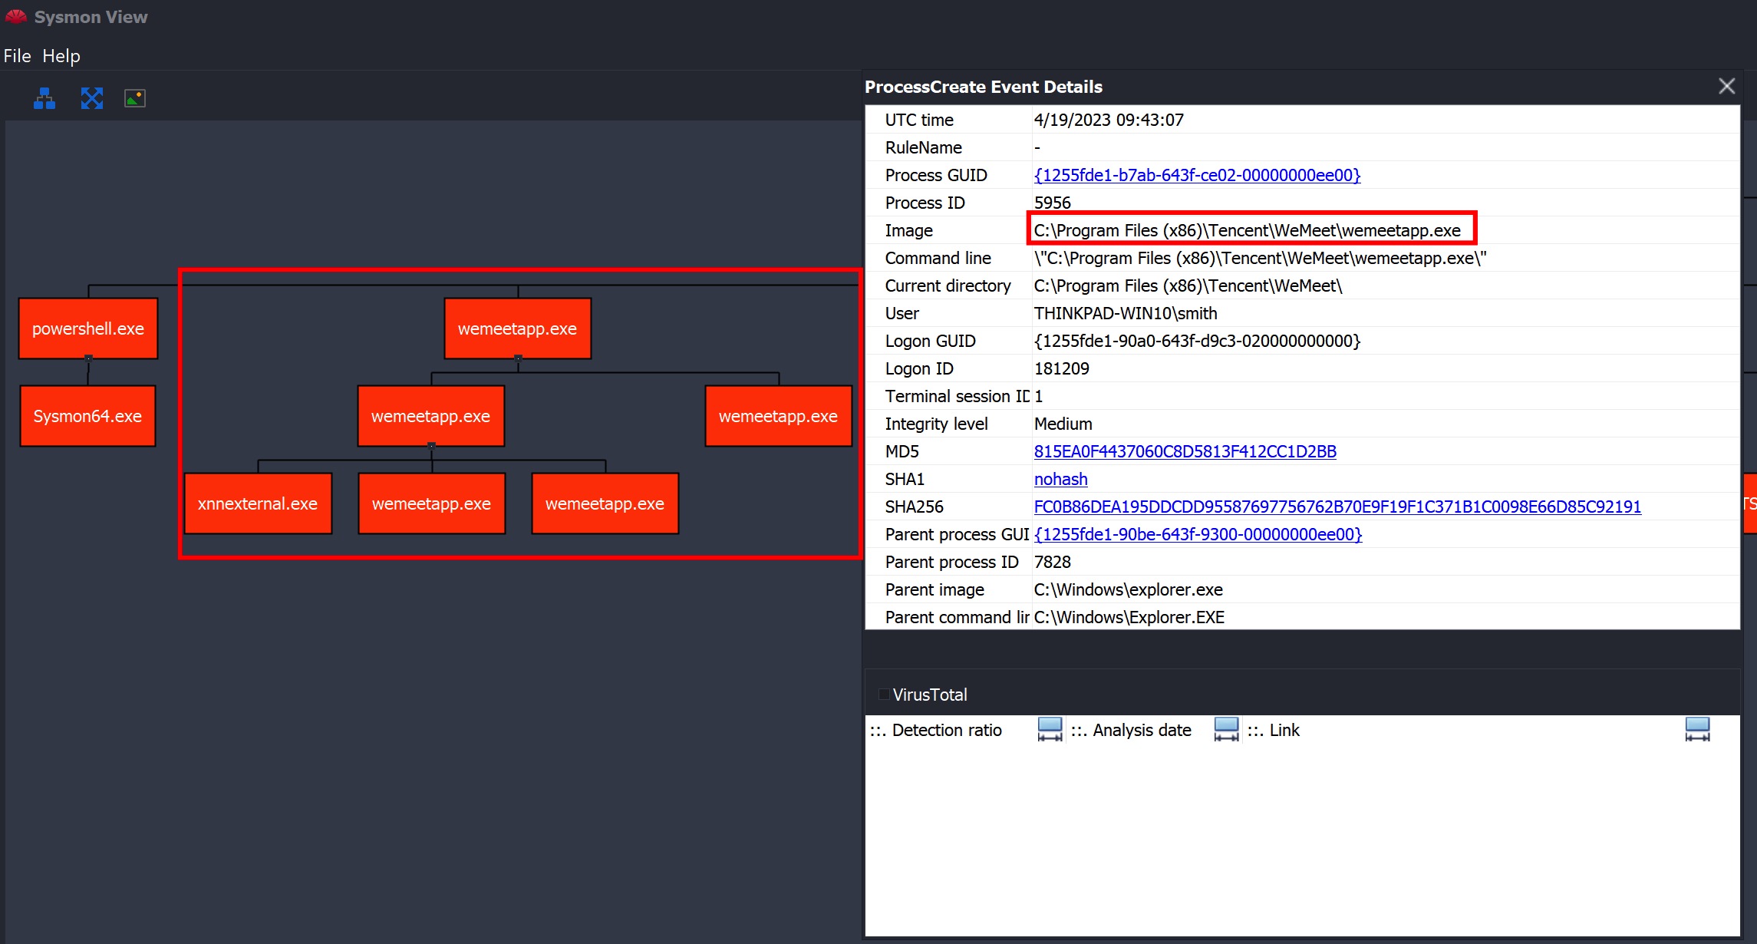
Task: Open the SHA256 hash link
Action: (x=1337, y=507)
